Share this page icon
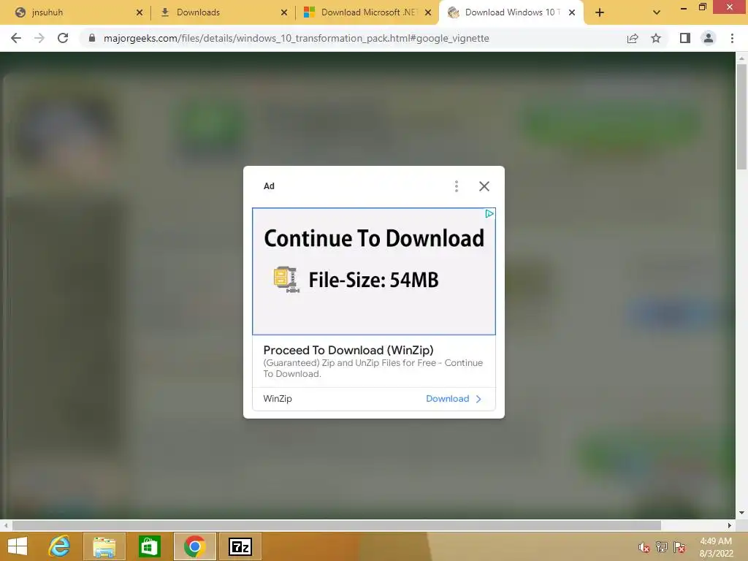 point(633,38)
